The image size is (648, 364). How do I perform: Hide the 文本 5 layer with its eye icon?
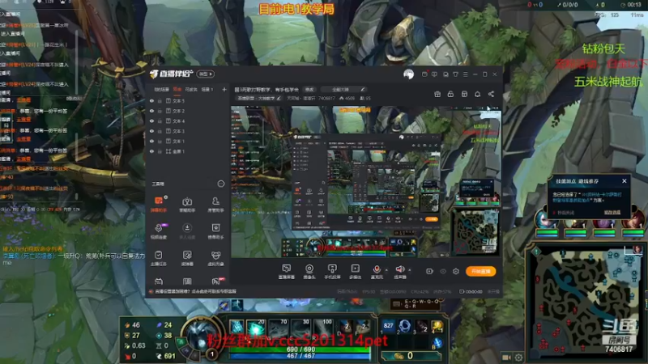tap(151, 100)
